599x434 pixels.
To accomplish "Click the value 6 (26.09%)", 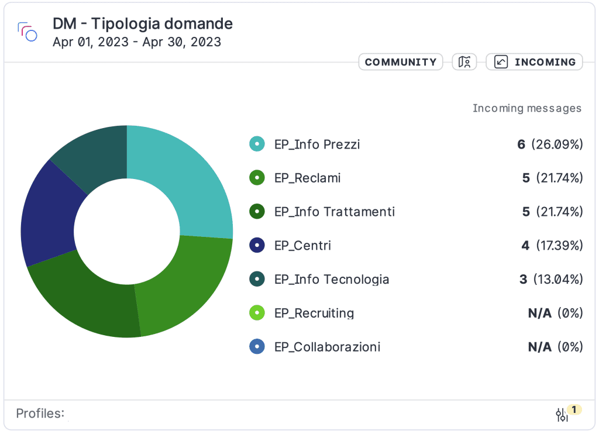I will coord(550,144).
